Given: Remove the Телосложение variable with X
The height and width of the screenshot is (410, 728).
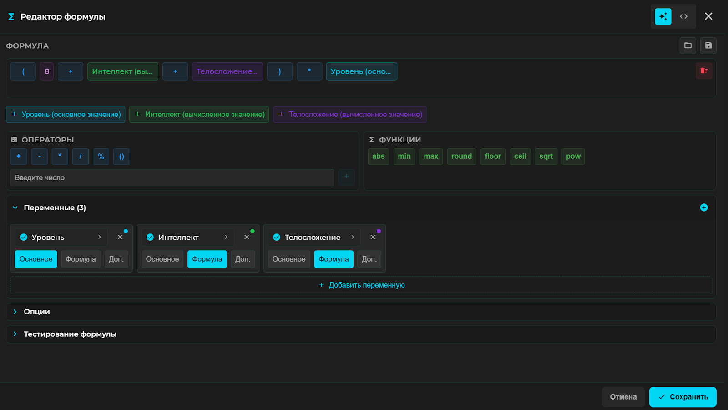Looking at the screenshot, I should [x=373, y=237].
